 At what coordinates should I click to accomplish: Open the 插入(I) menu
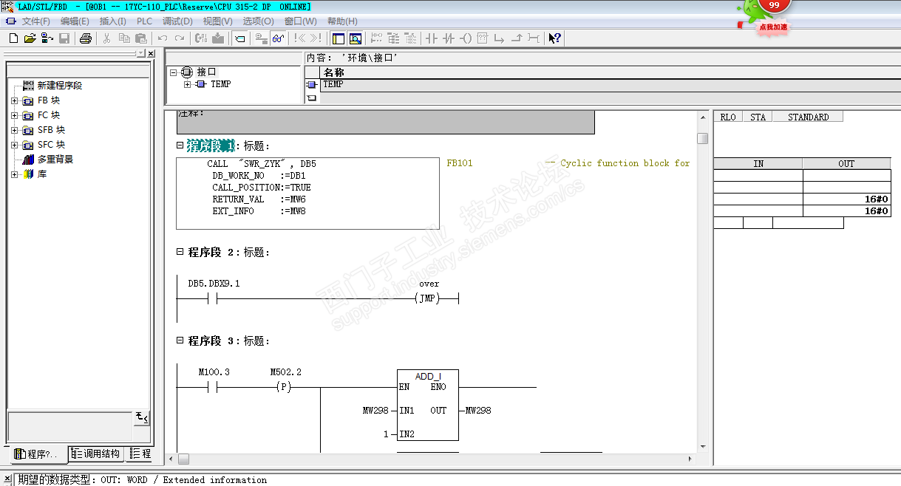point(113,21)
